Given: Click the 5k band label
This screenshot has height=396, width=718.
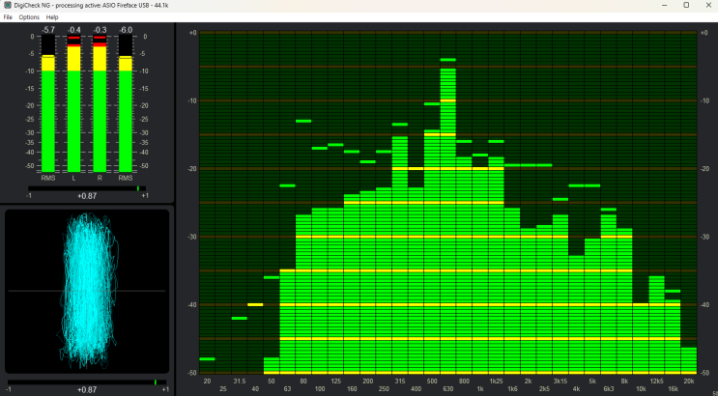Looking at the screenshot, I should (x=592, y=382).
